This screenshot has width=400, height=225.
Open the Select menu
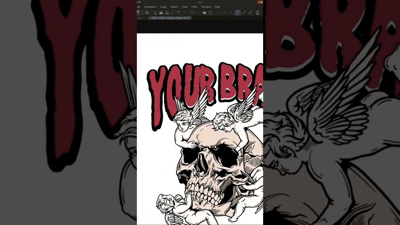174,7
